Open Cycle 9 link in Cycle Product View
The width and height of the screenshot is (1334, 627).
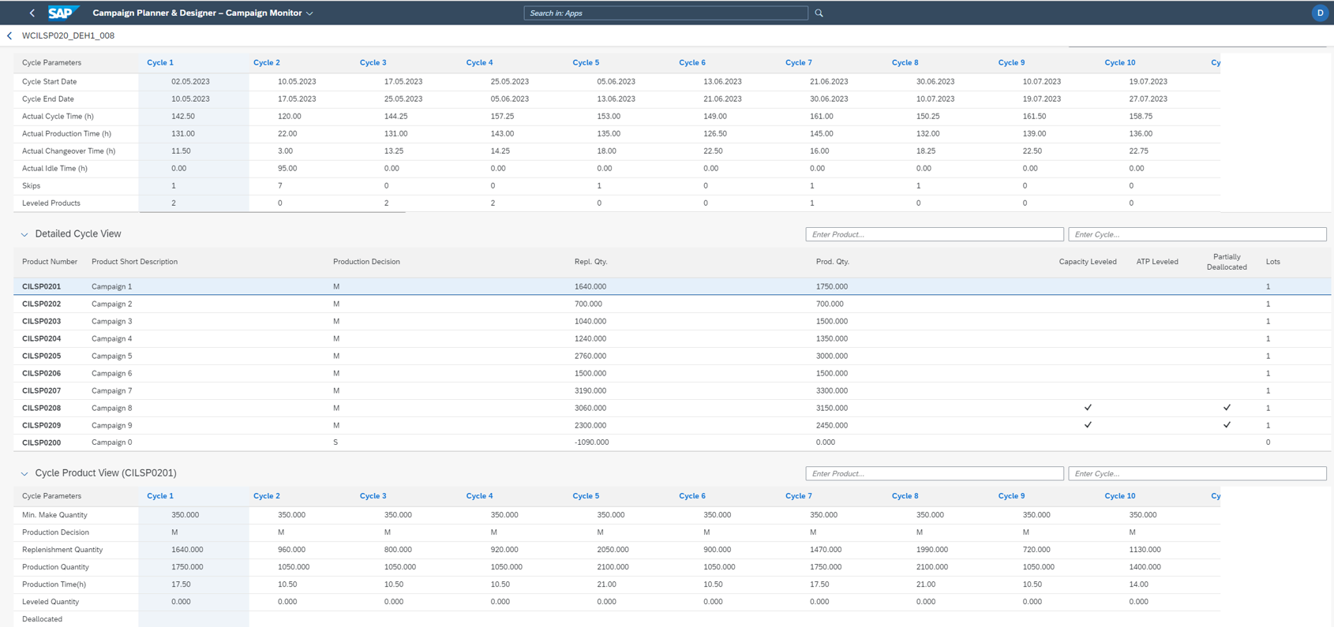coord(1011,496)
